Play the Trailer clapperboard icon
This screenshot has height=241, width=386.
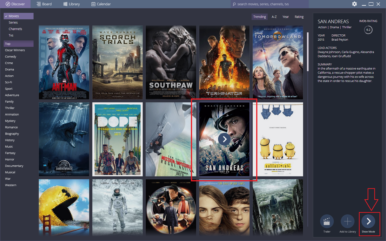pos(327,221)
